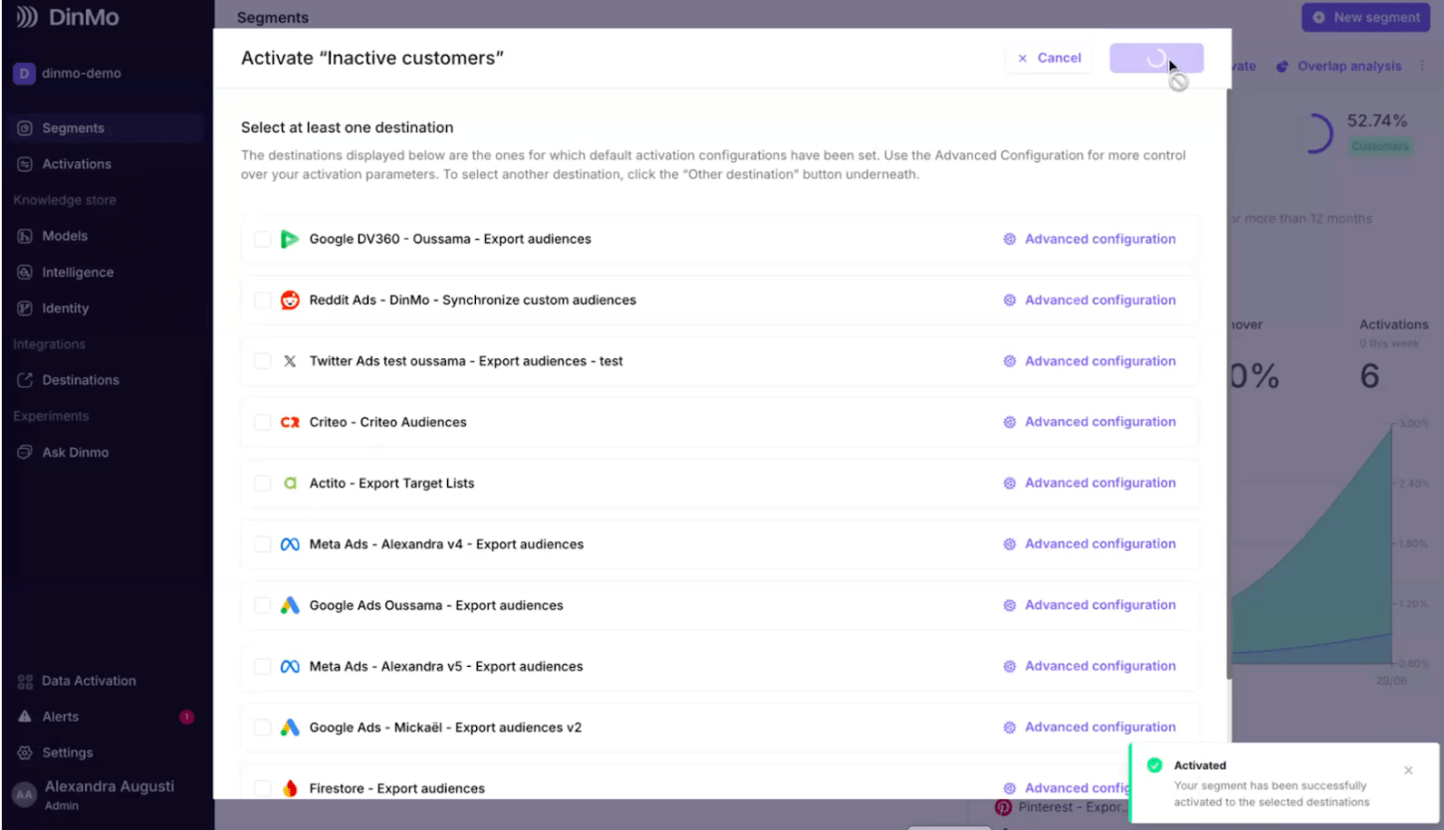Viewport: 1444px width, 830px height.
Task: Open the dinmo-demo workspace switcher
Action: pos(66,73)
